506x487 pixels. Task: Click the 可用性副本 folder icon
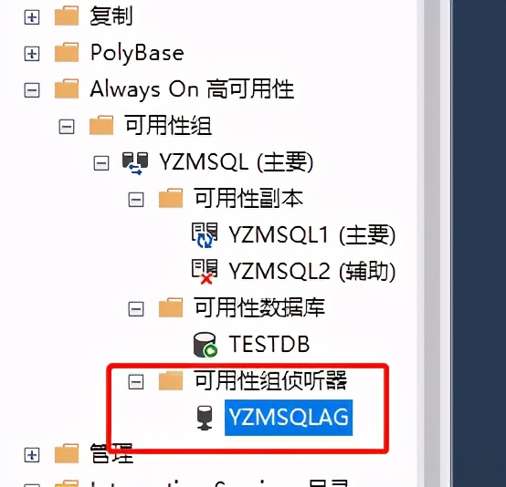tap(171, 198)
